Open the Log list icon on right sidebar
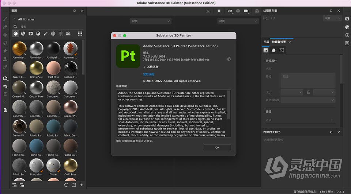The width and height of the screenshot is (351, 194). [x=347, y=43]
